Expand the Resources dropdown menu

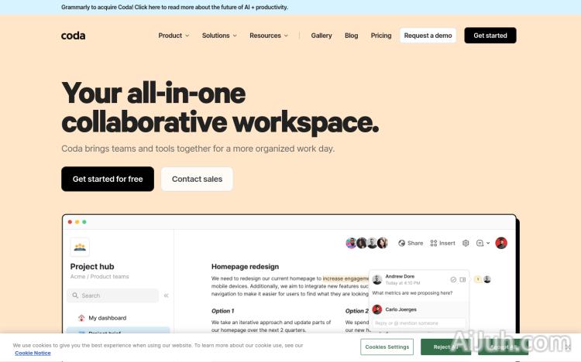pos(269,36)
